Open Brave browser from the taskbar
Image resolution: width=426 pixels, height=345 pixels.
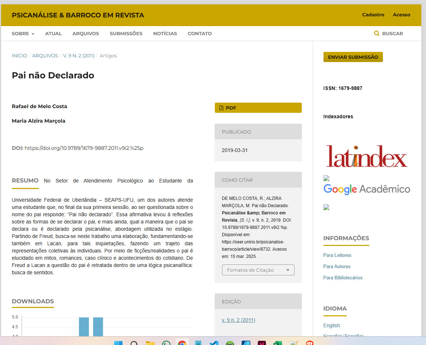coord(309,343)
